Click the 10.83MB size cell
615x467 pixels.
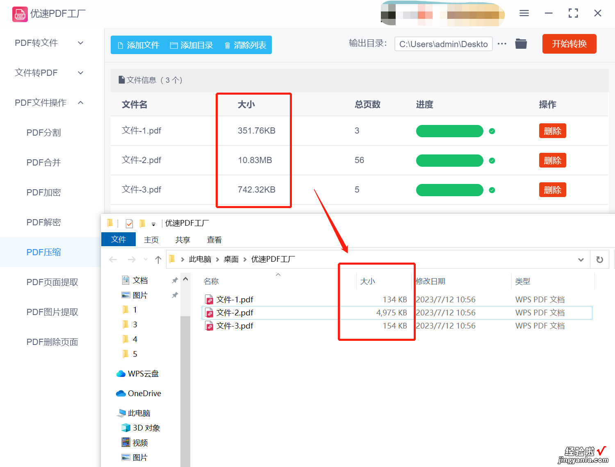click(255, 160)
